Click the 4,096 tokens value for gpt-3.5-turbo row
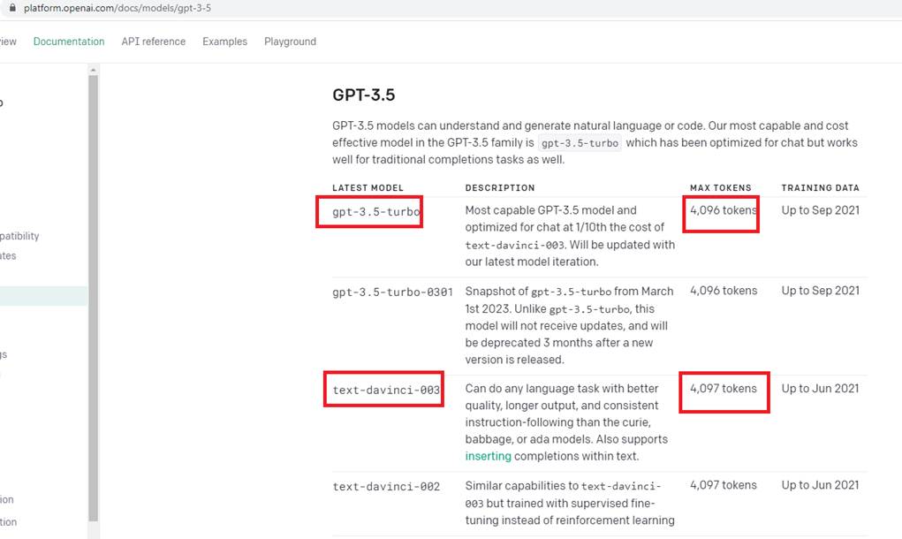Image resolution: width=902 pixels, height=539 pixels. (723, 211)
